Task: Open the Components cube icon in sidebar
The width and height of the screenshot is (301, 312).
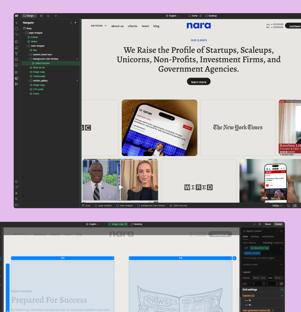Action: [17, 42]
